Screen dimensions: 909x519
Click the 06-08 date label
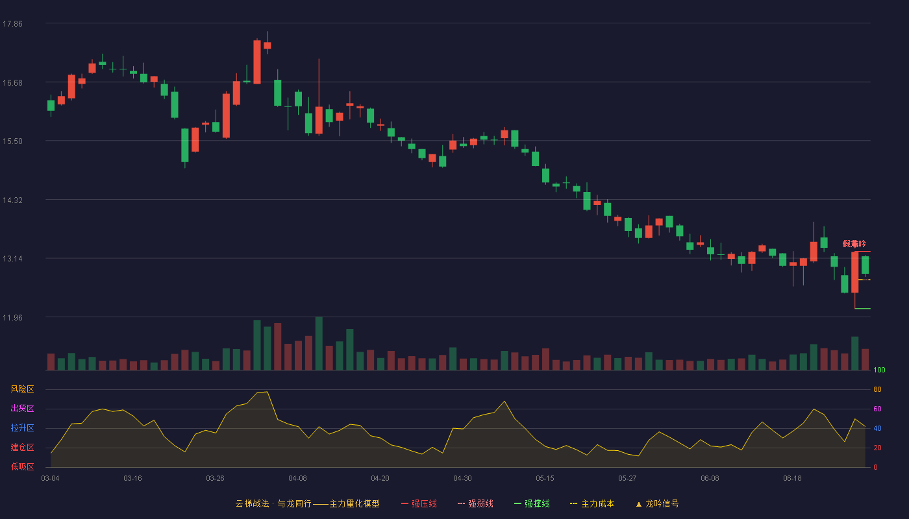click(x=710, y=478)
